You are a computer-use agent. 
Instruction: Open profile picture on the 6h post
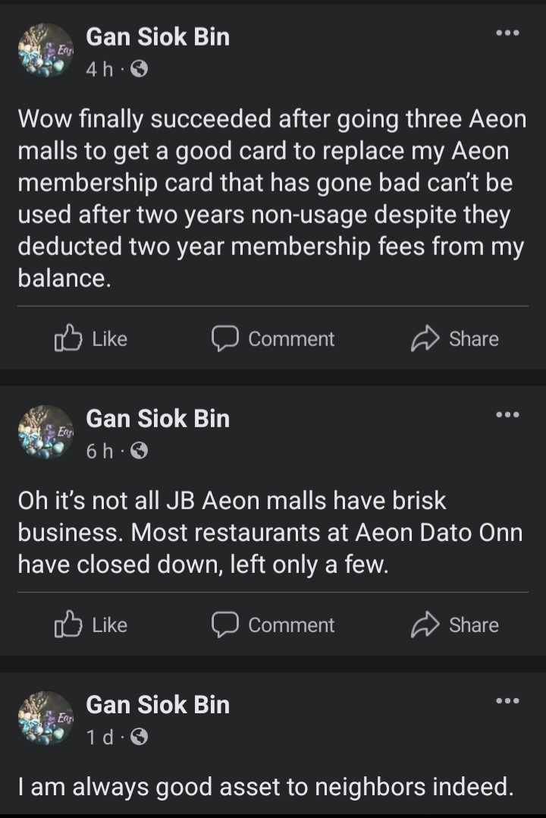pos(45,433)
